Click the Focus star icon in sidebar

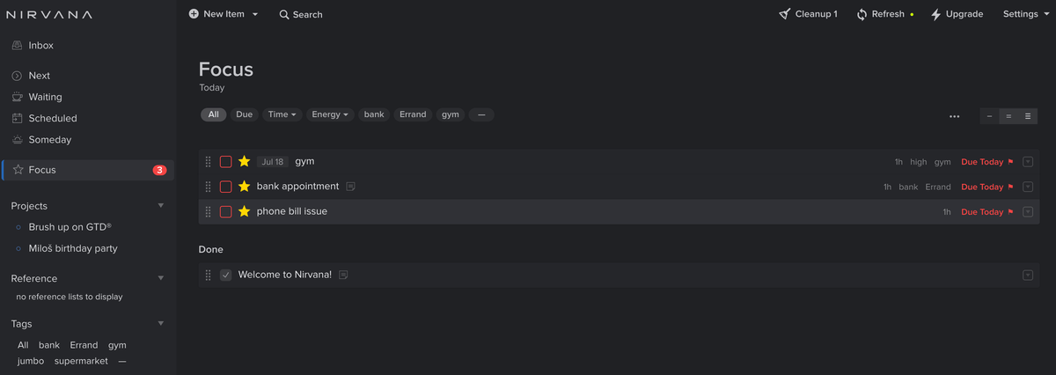[18, 170]
